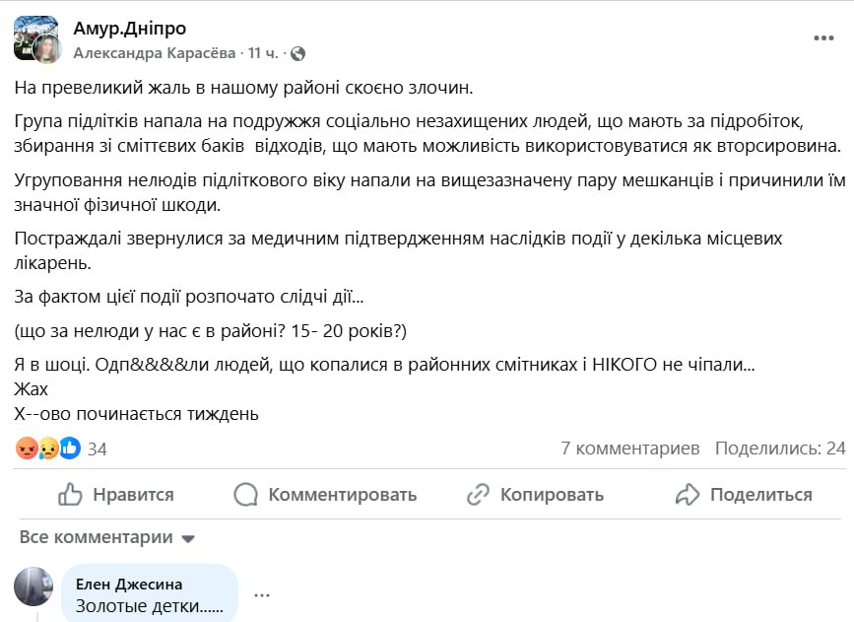Click the 11 ч. post timestamp
Viewport: 854px width, 622px height.
(263, 53)
